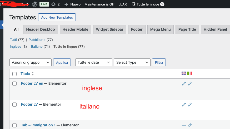Click the Italian flag column icon
The width and height of the screenshot is (230, 129).
point(190,73)
